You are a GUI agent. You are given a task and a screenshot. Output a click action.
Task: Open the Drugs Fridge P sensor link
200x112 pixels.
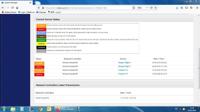124,66
